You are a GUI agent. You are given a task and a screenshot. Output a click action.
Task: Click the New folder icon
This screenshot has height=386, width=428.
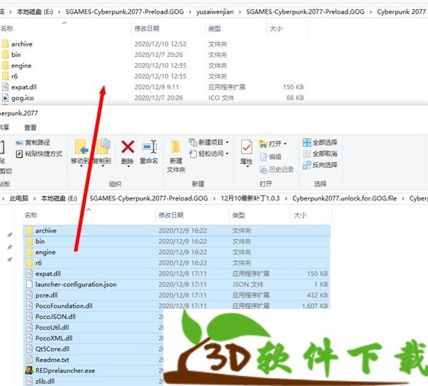pyautogui.click(x=175, y=147)
